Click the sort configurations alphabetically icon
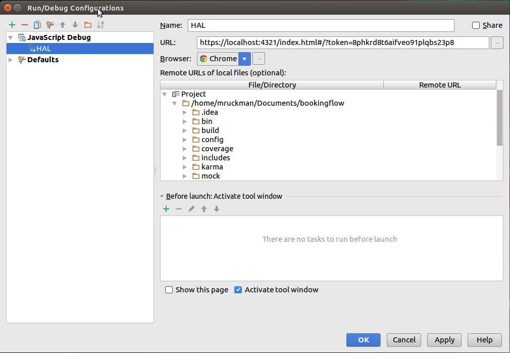This screenshot has height=353, width=510. pos(100,25)
